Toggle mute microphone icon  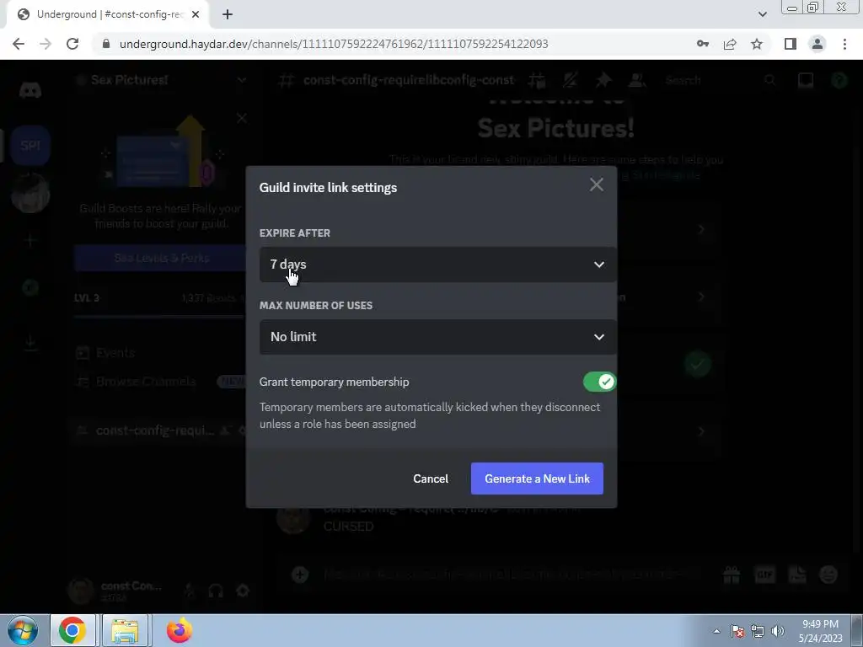pos(190,591)
